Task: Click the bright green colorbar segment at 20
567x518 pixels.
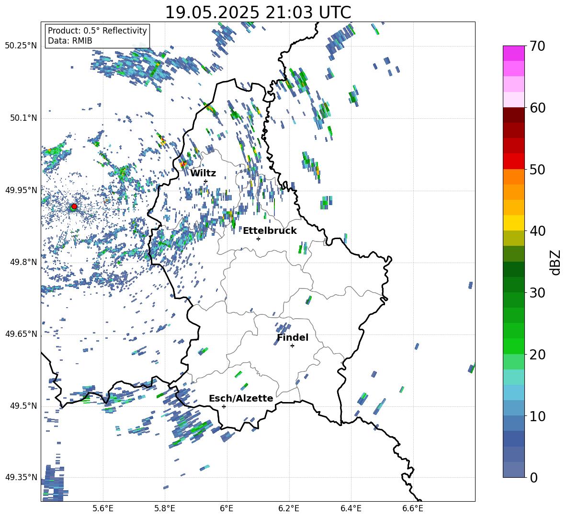Action: [x=513, y=346]
